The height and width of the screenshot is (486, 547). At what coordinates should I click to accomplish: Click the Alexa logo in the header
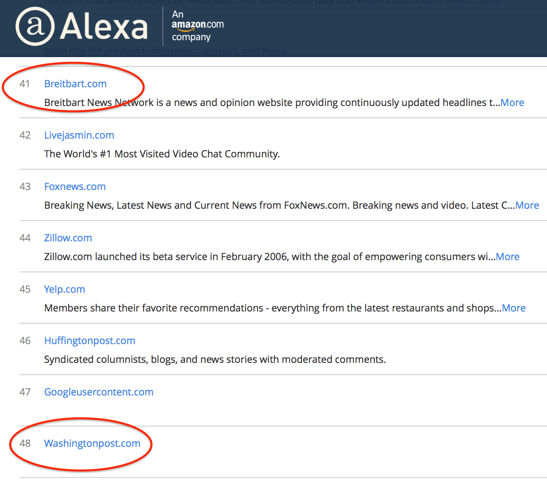pos(81,27)
